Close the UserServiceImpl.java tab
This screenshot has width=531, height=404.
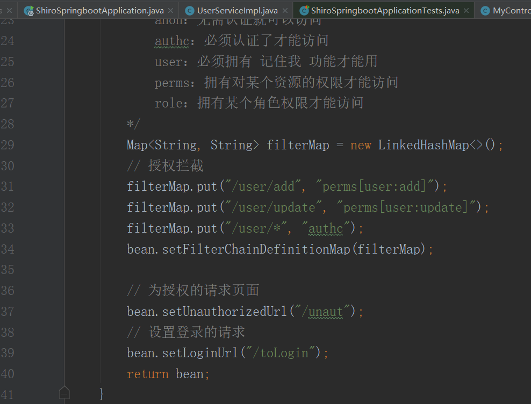[285, 10]
